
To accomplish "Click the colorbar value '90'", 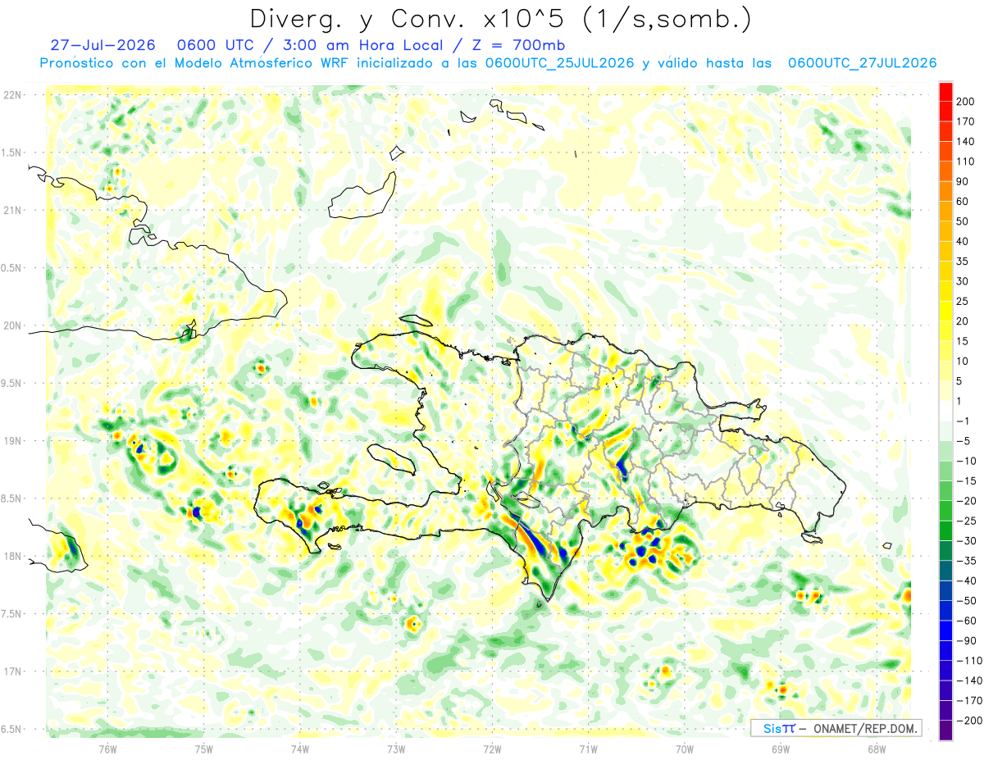I will (963, 182).
